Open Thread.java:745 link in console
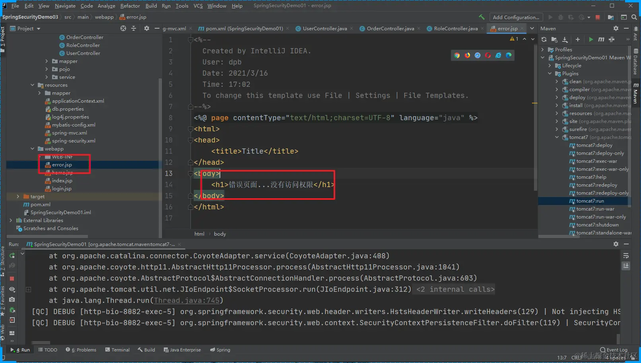This screenshot has width=641, height=363. coord(186,301)
